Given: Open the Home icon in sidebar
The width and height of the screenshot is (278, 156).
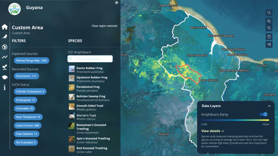Looking at the screenshot, I should [5, 27].
